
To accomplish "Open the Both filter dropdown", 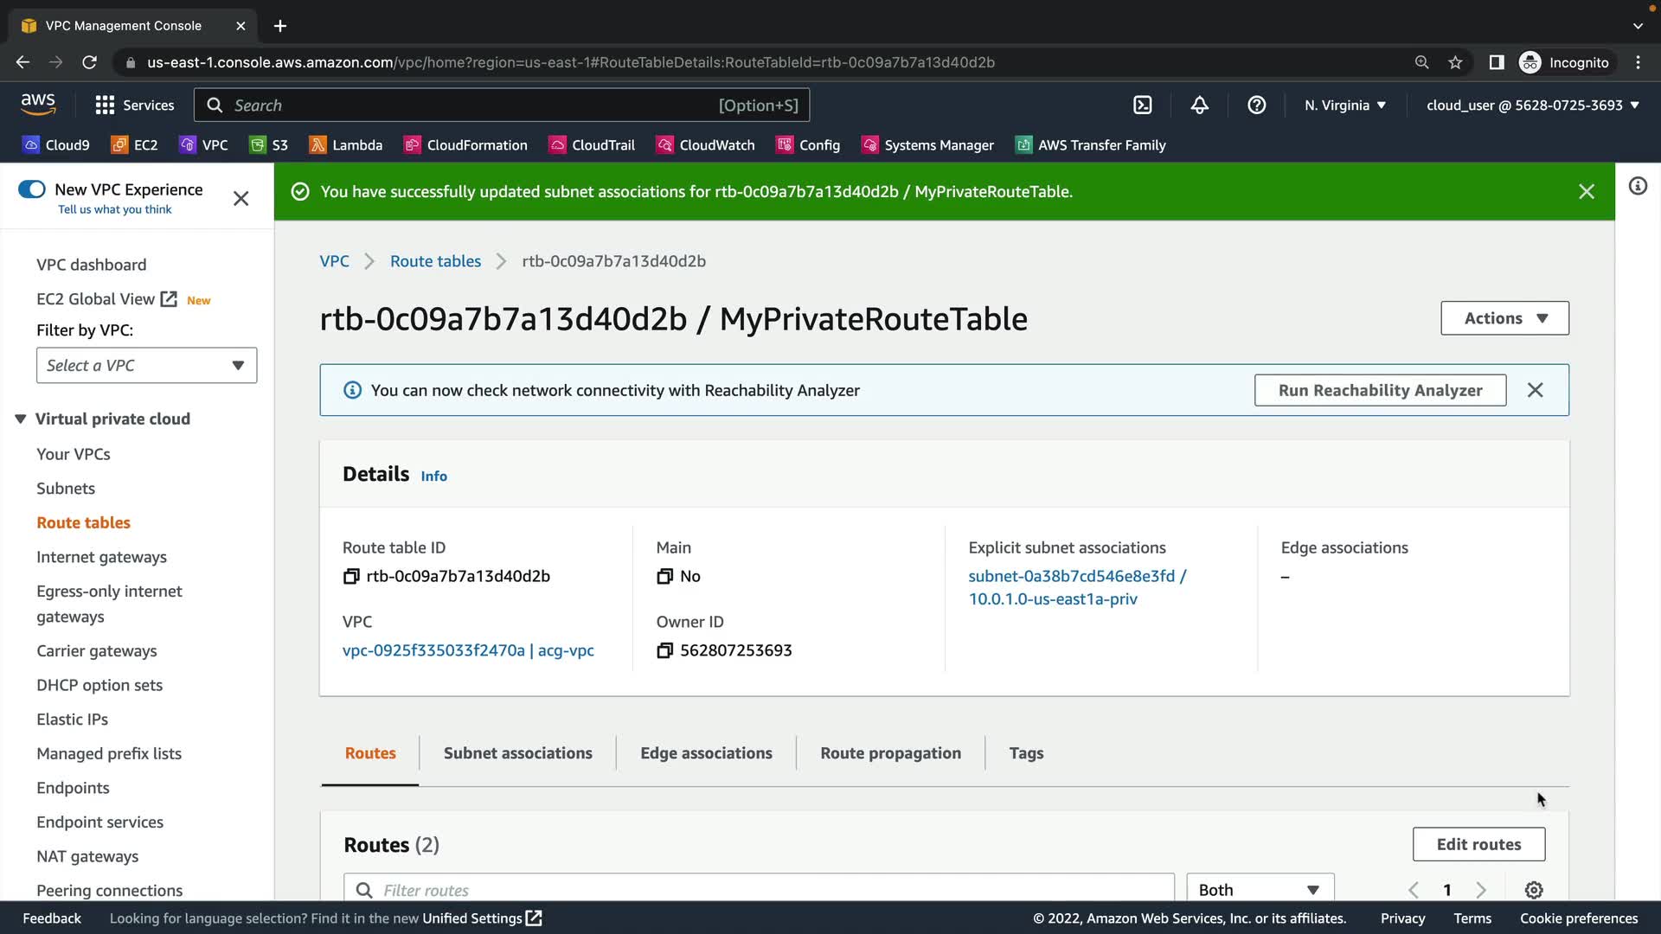I will [x=1259, y=889].
